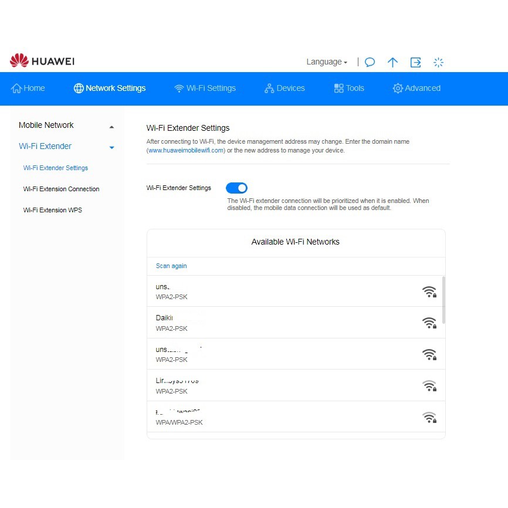
Task: Click signal icon of Daikin network
Action: 429,323
